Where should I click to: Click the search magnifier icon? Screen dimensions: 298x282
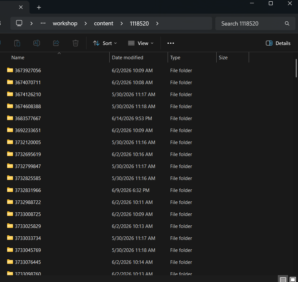287,24
